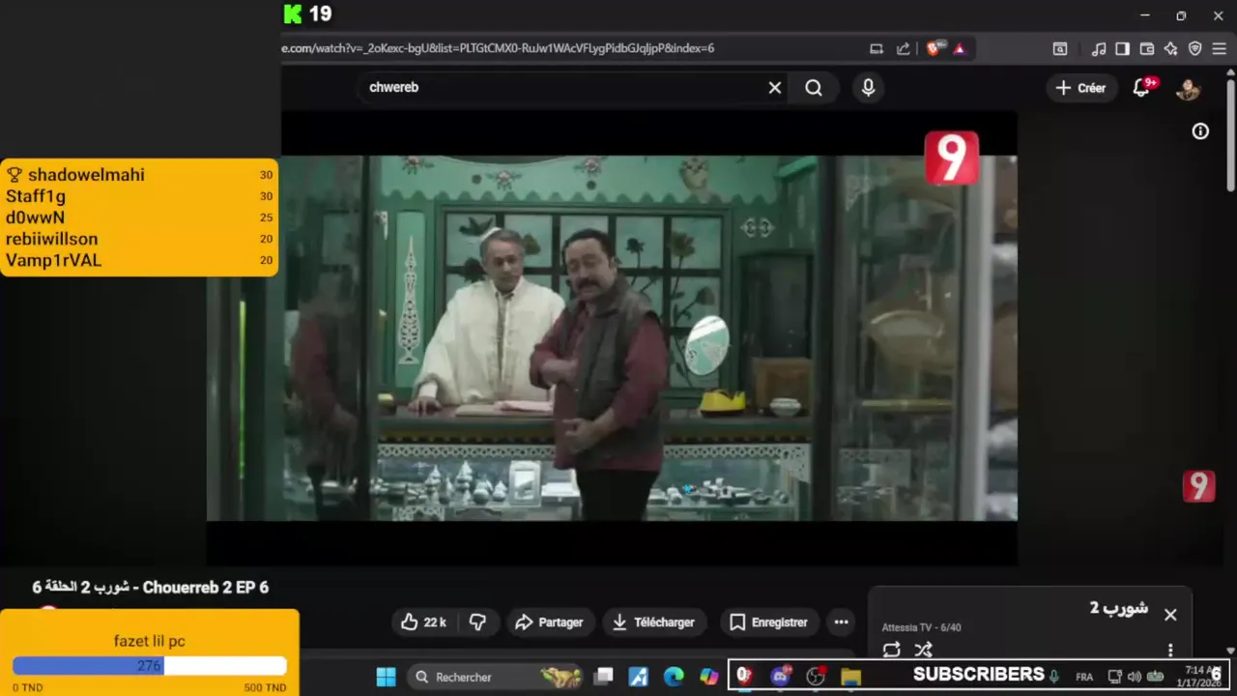This screenshot has height=696, width=1237.
Task: Click the fazet lil pc goal progress bar
Action: [150, 666]
